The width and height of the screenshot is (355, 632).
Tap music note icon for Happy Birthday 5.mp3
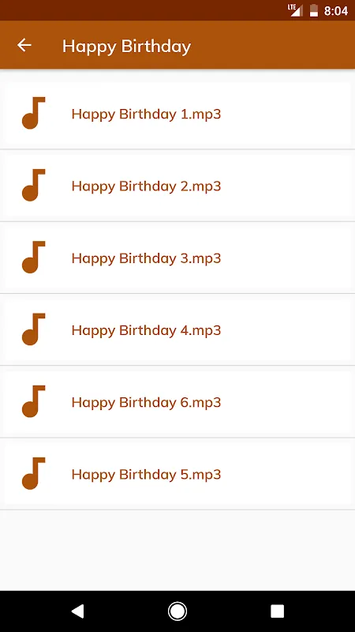(x=33, y=473)
